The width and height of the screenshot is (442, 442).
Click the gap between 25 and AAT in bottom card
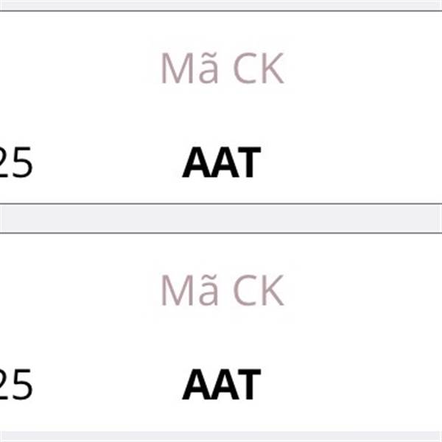click(107, 385)
